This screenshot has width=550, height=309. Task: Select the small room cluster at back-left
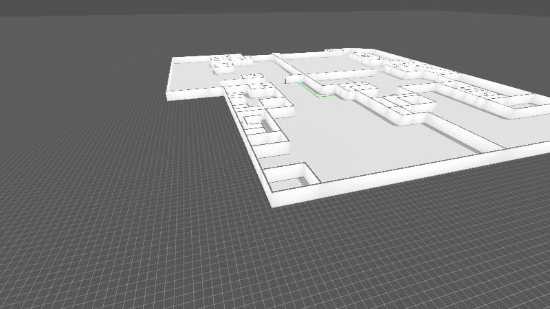click(x=225, y=62)
